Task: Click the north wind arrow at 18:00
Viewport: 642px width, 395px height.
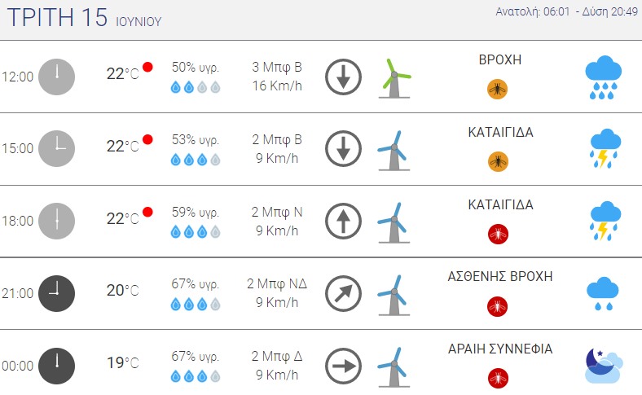Action: click(x=343, y=221)
